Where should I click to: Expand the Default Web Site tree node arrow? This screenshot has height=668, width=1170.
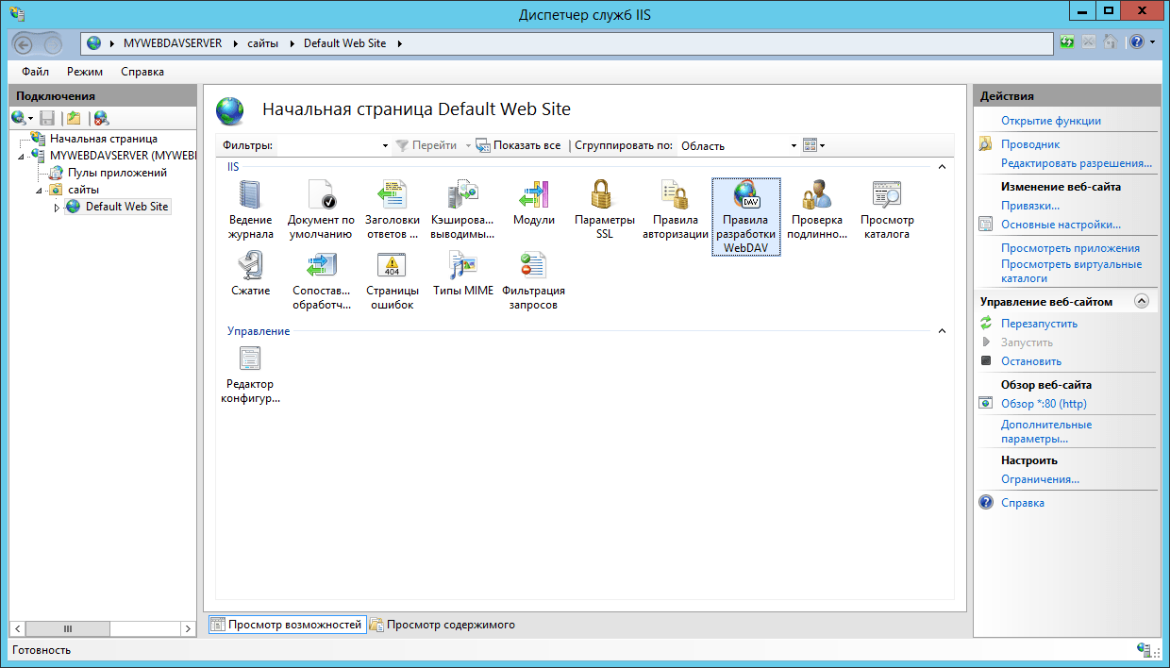pyautogui.click(x=57, y=208)
